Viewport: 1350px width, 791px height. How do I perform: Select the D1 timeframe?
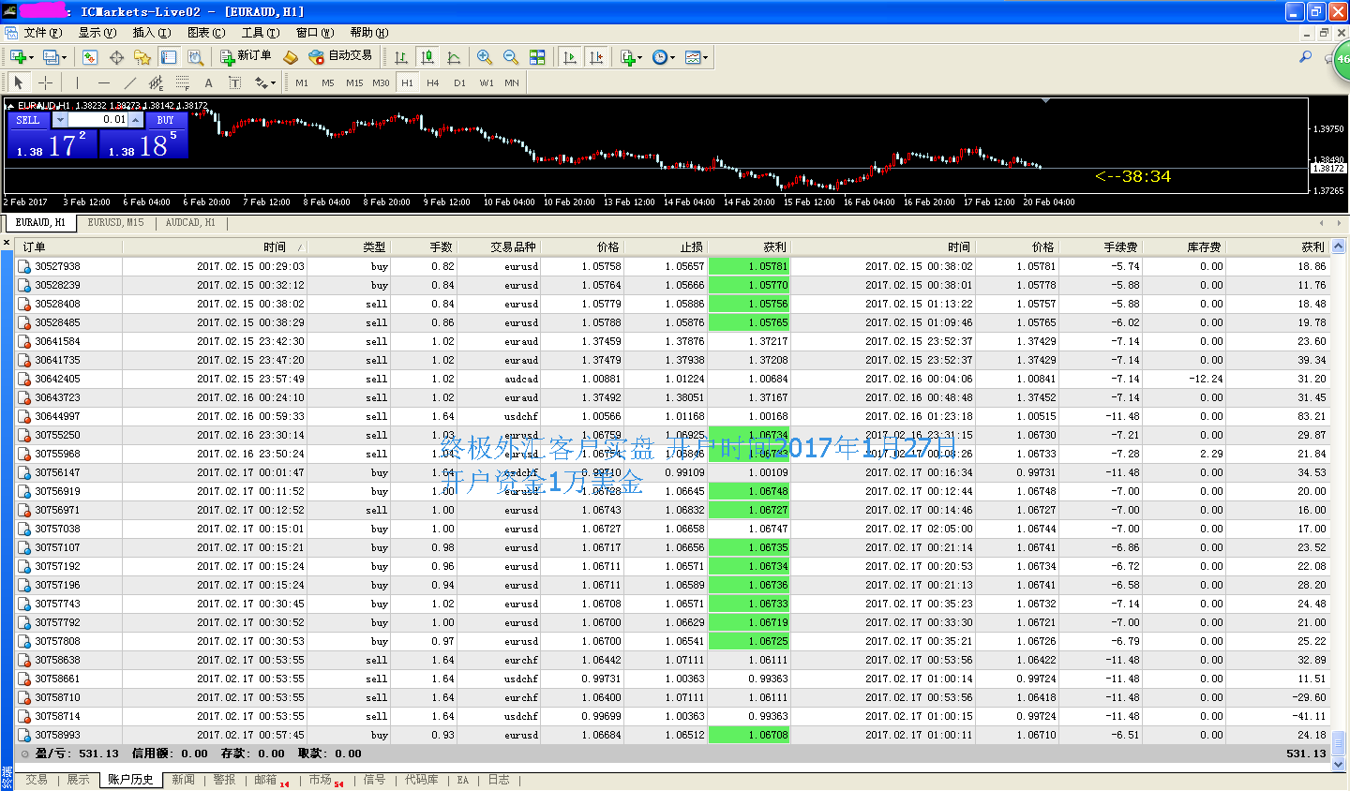click(459, 82)
